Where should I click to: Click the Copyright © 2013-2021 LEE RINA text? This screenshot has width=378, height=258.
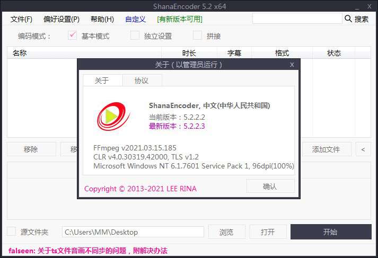pos(140,189)
